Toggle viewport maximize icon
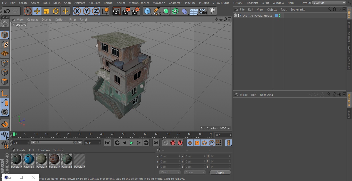Image resolution: width=352 pixels, height=181 pixels. point(229,19)
